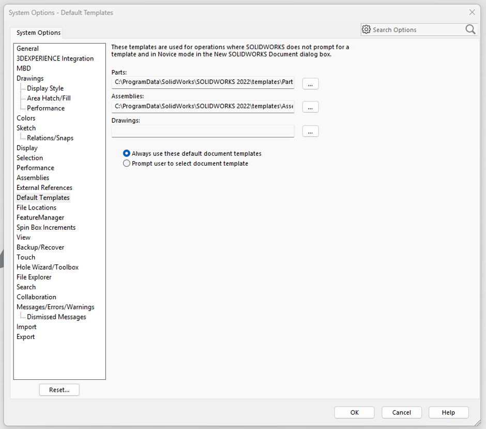Select Import in the options tree
This screenshot has height=429, width=486.
pos(26,327)
